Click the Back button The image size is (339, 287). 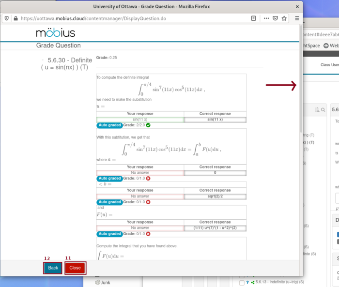coord(53,268)
